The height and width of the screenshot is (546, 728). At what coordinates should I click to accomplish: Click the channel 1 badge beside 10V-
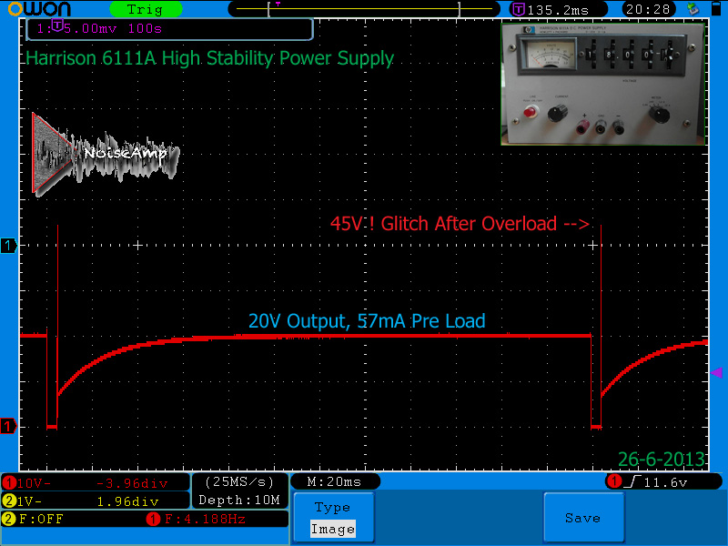click(9, 483)
